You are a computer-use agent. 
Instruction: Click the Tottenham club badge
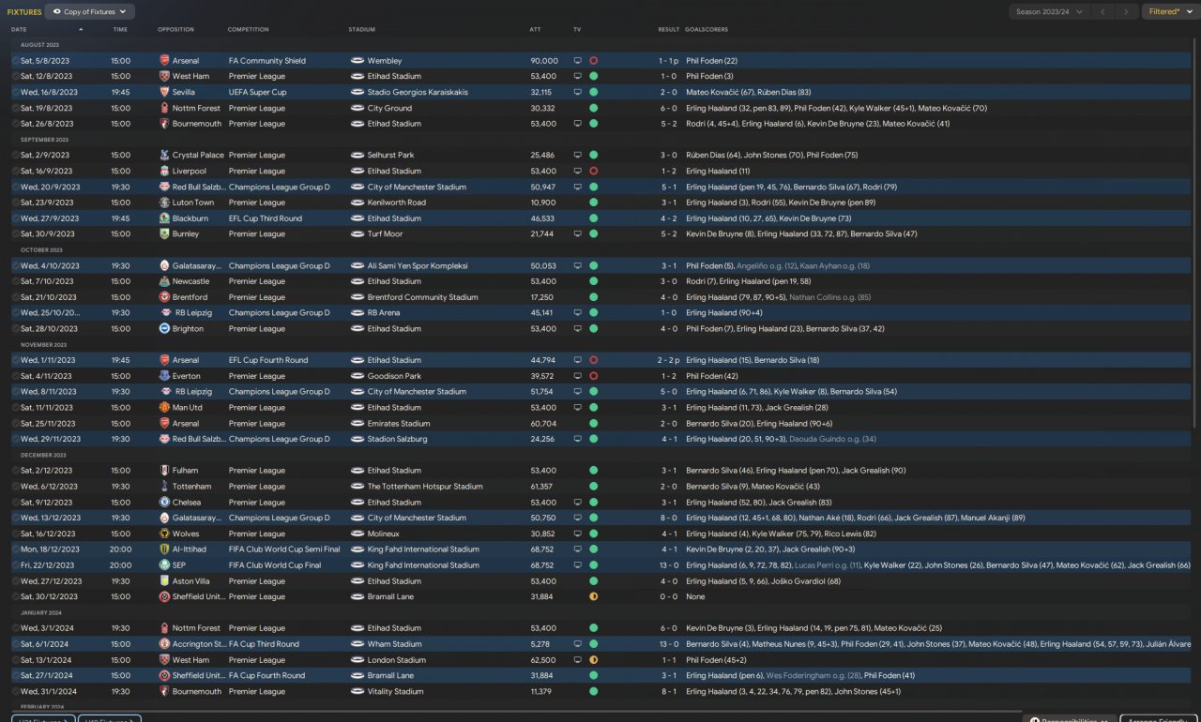164,487
